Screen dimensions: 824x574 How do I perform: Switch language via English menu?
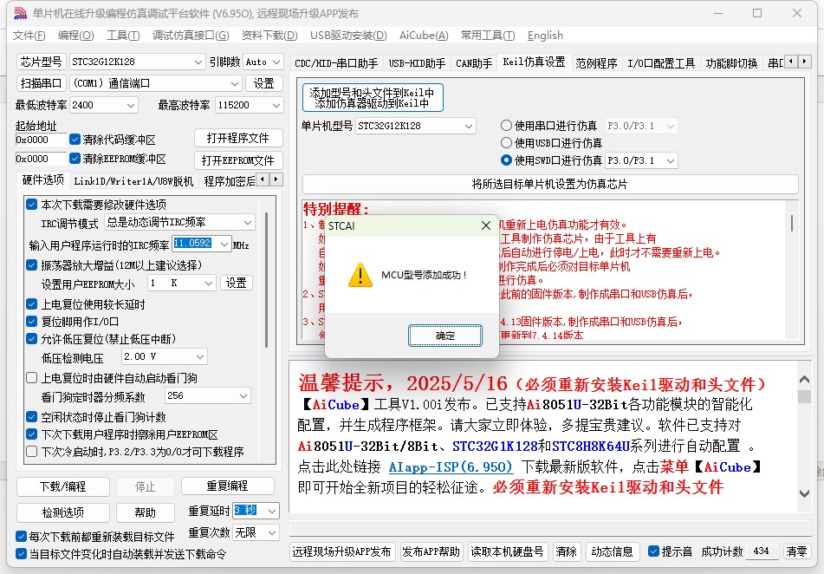[x=545, y=36]
